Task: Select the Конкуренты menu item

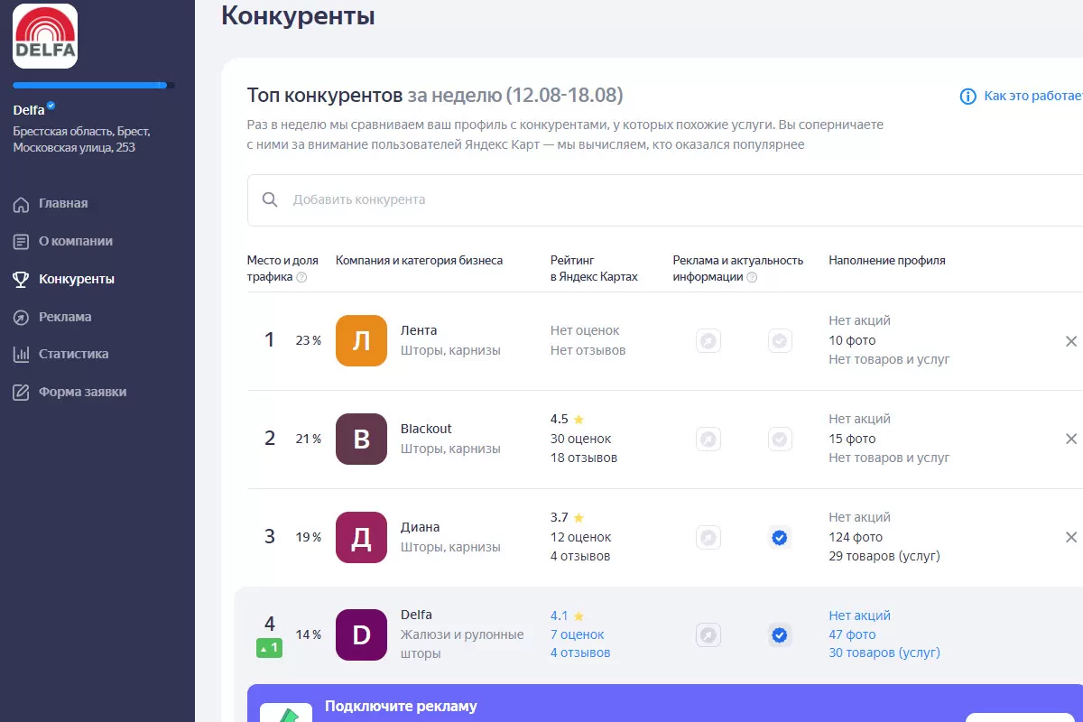Action: (x=77, y=279)
